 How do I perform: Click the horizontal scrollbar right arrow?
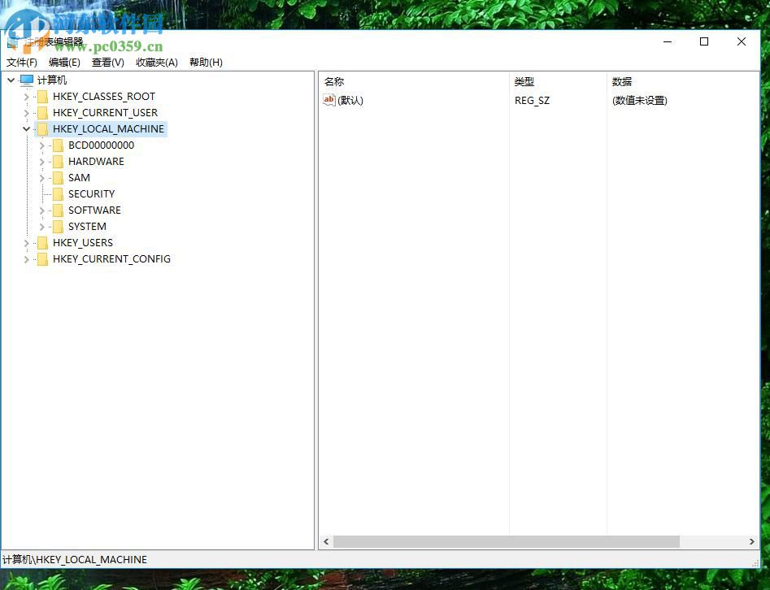click(752, 541)
